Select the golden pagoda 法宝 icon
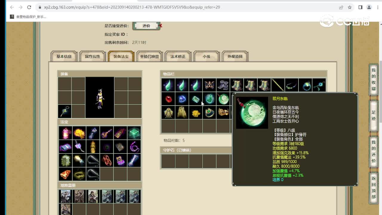The width and height of the screenshot is (382, 215). coord(93,147)
